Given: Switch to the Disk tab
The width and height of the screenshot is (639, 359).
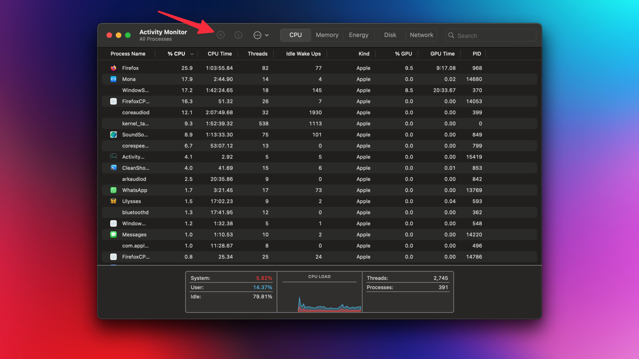Looking at the screenshot, I should coord(390,35).
